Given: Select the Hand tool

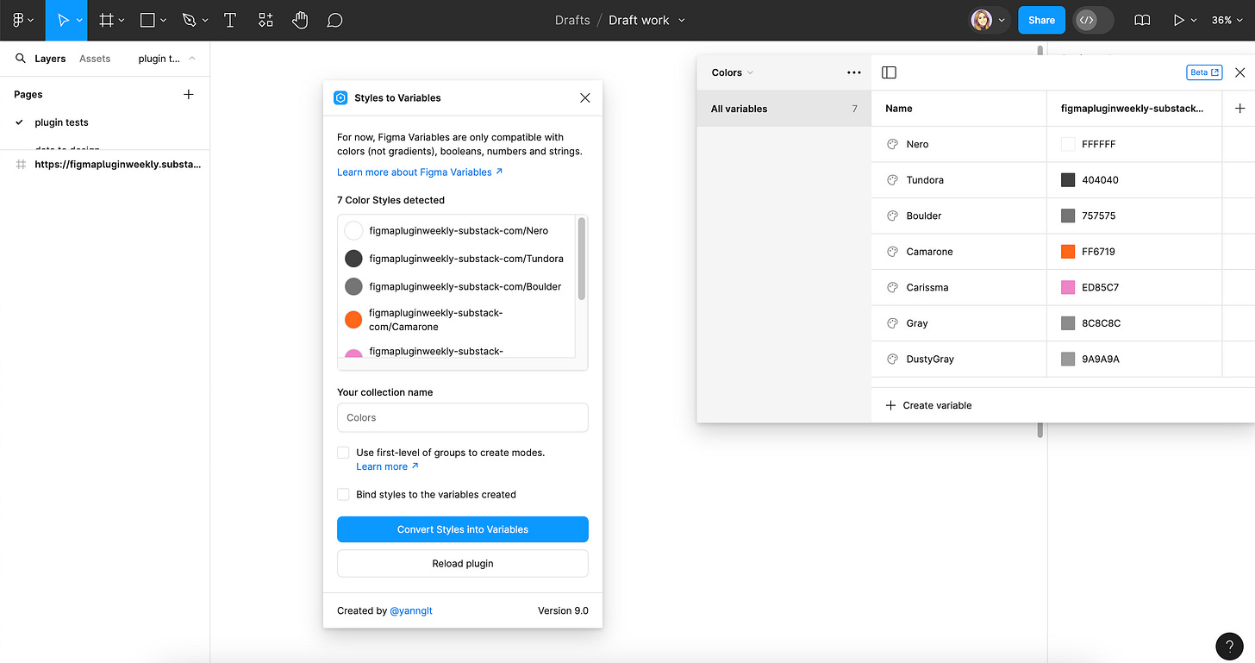Looking at the screenshot, I should pos(300,20).
